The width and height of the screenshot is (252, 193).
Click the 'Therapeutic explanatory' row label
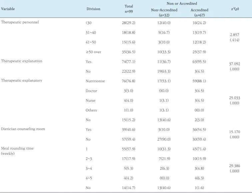[x=22, y=81]
